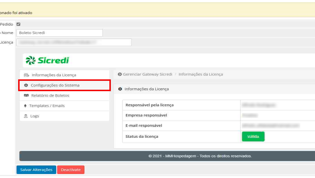Click the arrow icon before Gerenciar Gateway Sicredi
The height and width of the screenshot is (178, 315).
click(x=120, y=74)
